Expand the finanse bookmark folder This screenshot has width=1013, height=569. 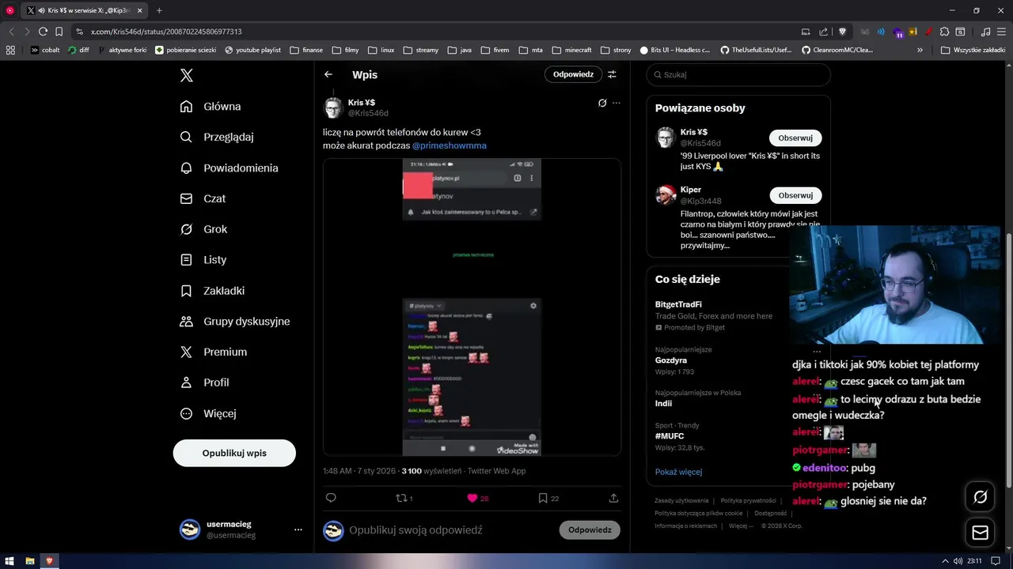click(x=306, y=50)
